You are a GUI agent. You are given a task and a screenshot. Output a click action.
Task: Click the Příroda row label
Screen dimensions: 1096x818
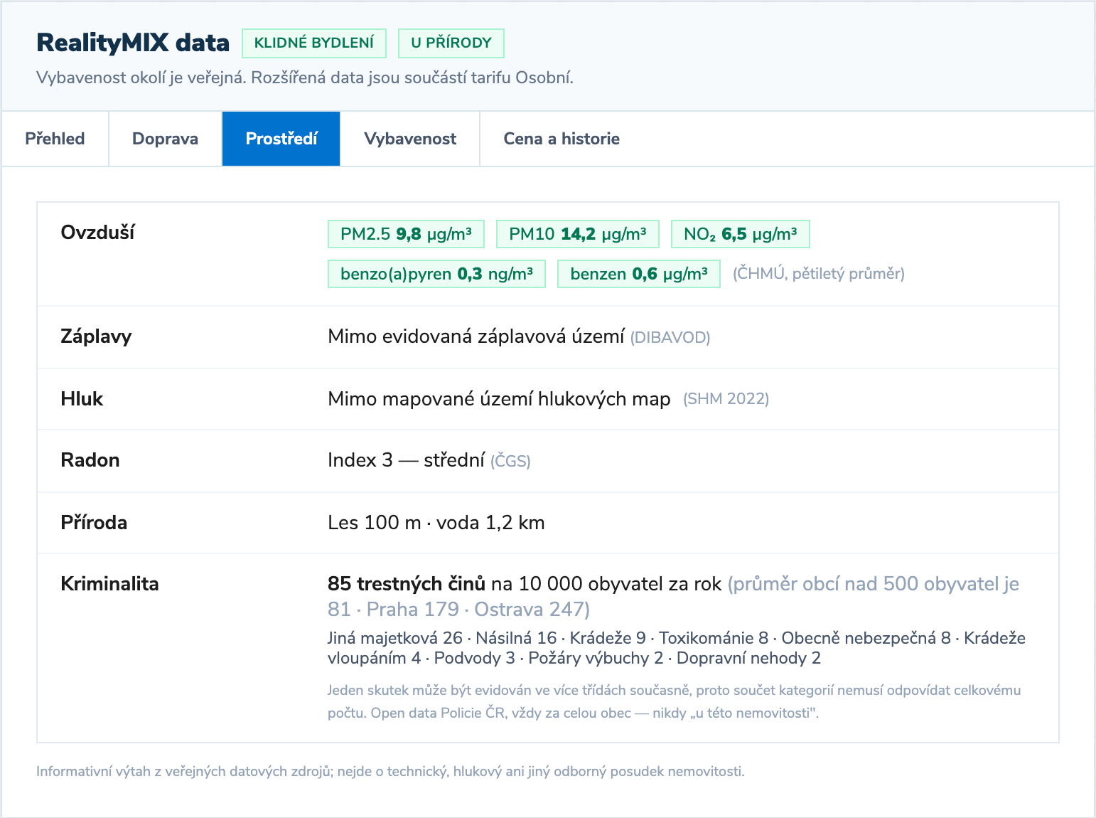pyautogui.click(x=94, y=523)
